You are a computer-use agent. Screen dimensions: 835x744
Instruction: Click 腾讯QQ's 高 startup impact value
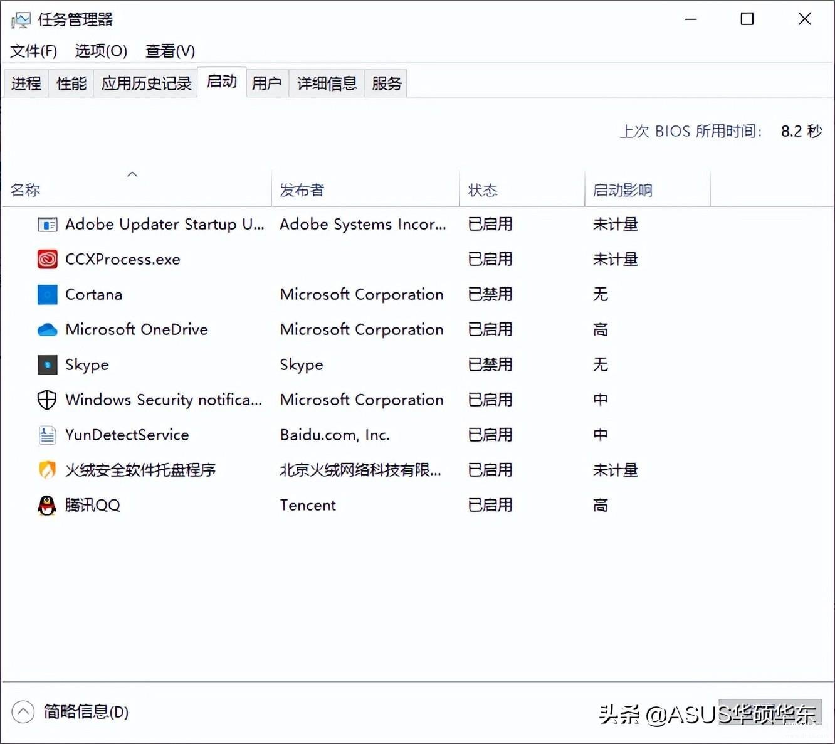coord(601,505)
